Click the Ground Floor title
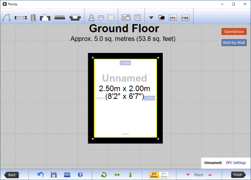The height and width of the screenshot is (180, 251). click(x=124, y=28)
